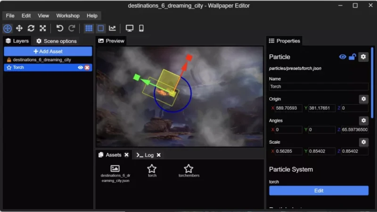Open the Angles gear options menu
Viewport: 377px width, 212px height.
coord(363,121)
